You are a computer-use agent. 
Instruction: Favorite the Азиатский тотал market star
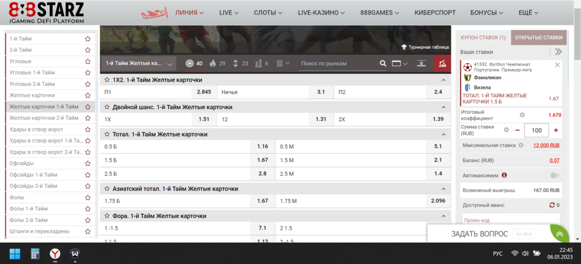pyautogui.click(x=107, y=189)
